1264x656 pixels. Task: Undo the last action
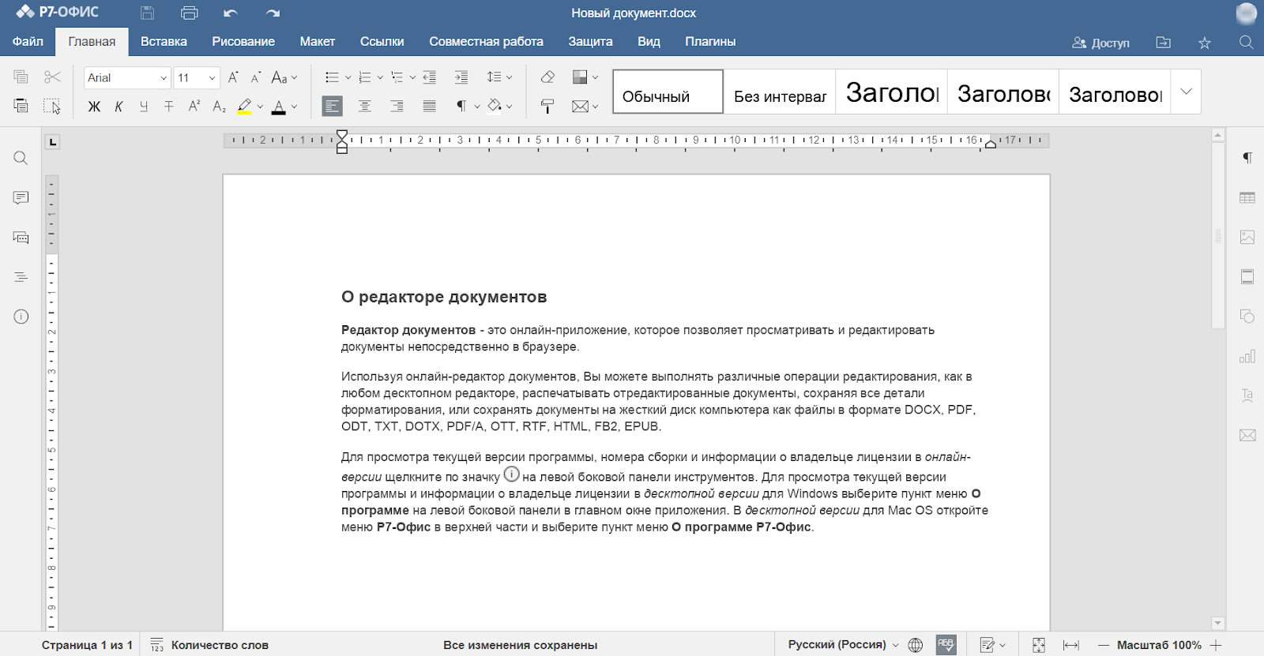pos(231,13)
